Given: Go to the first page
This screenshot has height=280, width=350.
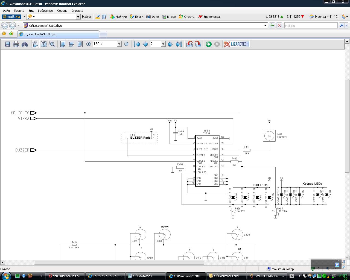Looking at the screenshot, I should 137,44.
